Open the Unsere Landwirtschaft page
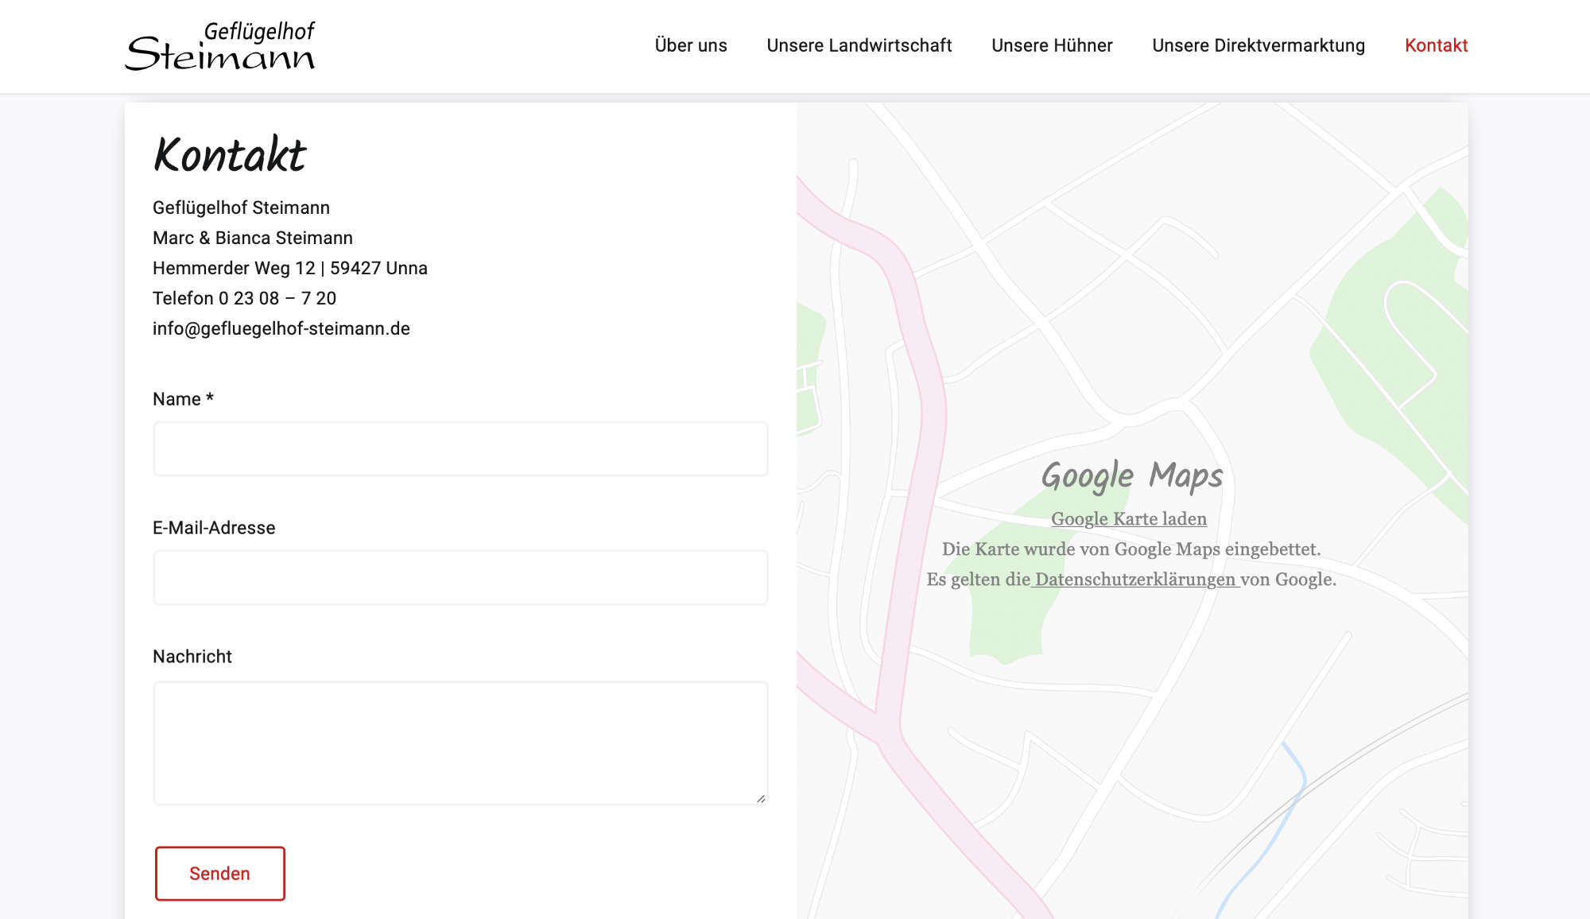 coord(859,46)
